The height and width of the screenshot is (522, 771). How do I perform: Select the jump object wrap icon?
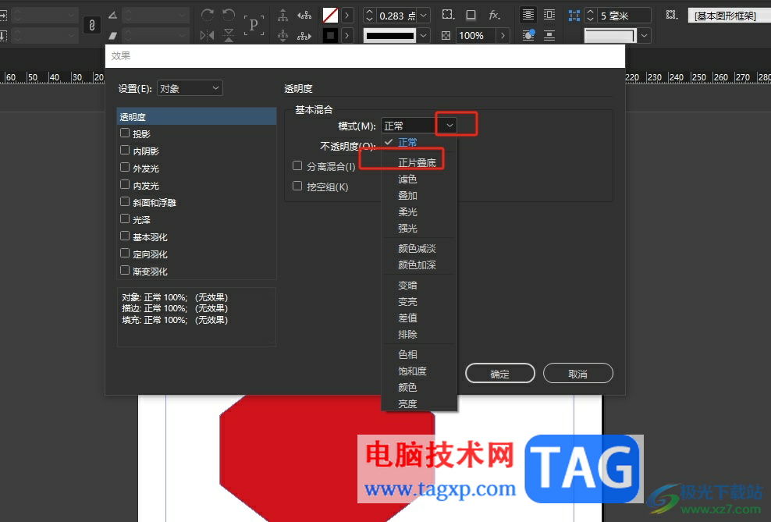click(549, 35)
